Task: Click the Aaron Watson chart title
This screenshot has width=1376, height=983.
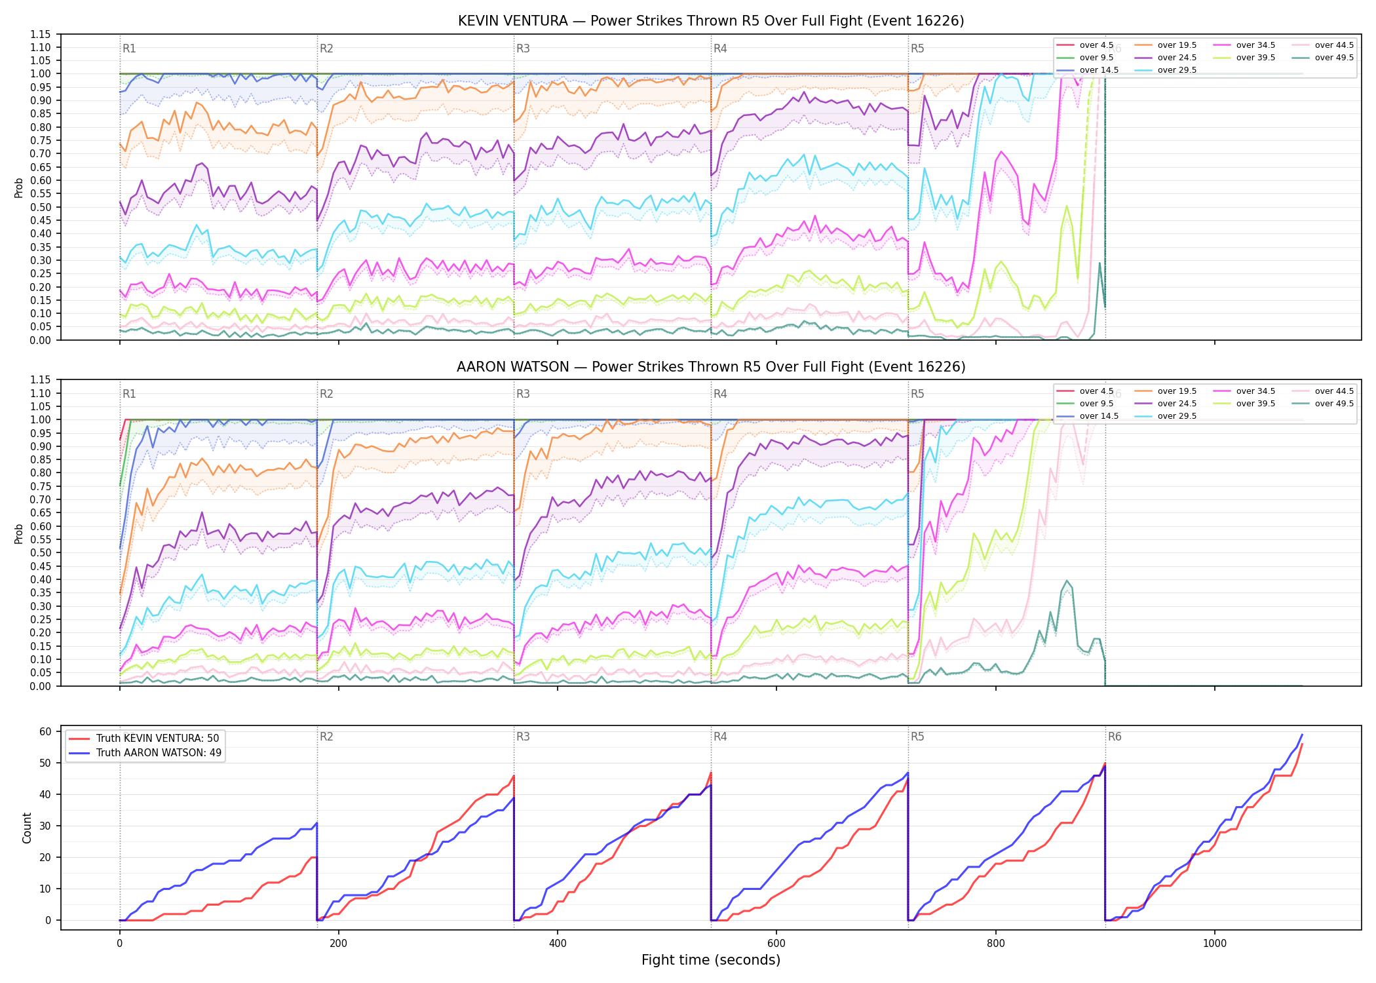Action: click(x=711, y=367)
